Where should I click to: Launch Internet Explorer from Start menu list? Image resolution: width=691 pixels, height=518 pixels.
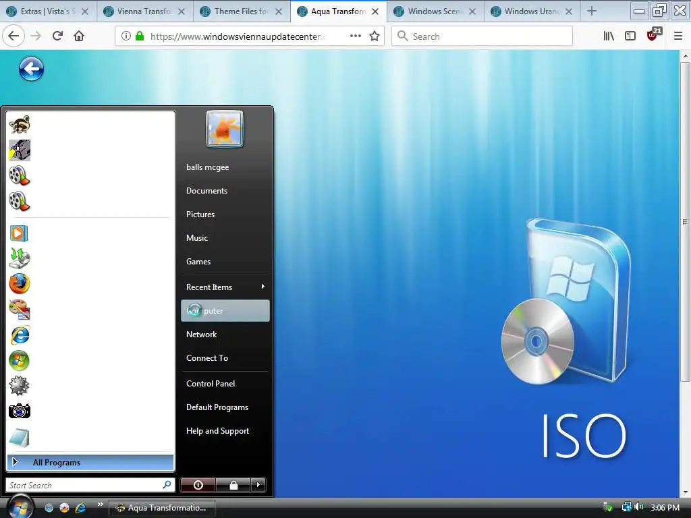point(20,335)
